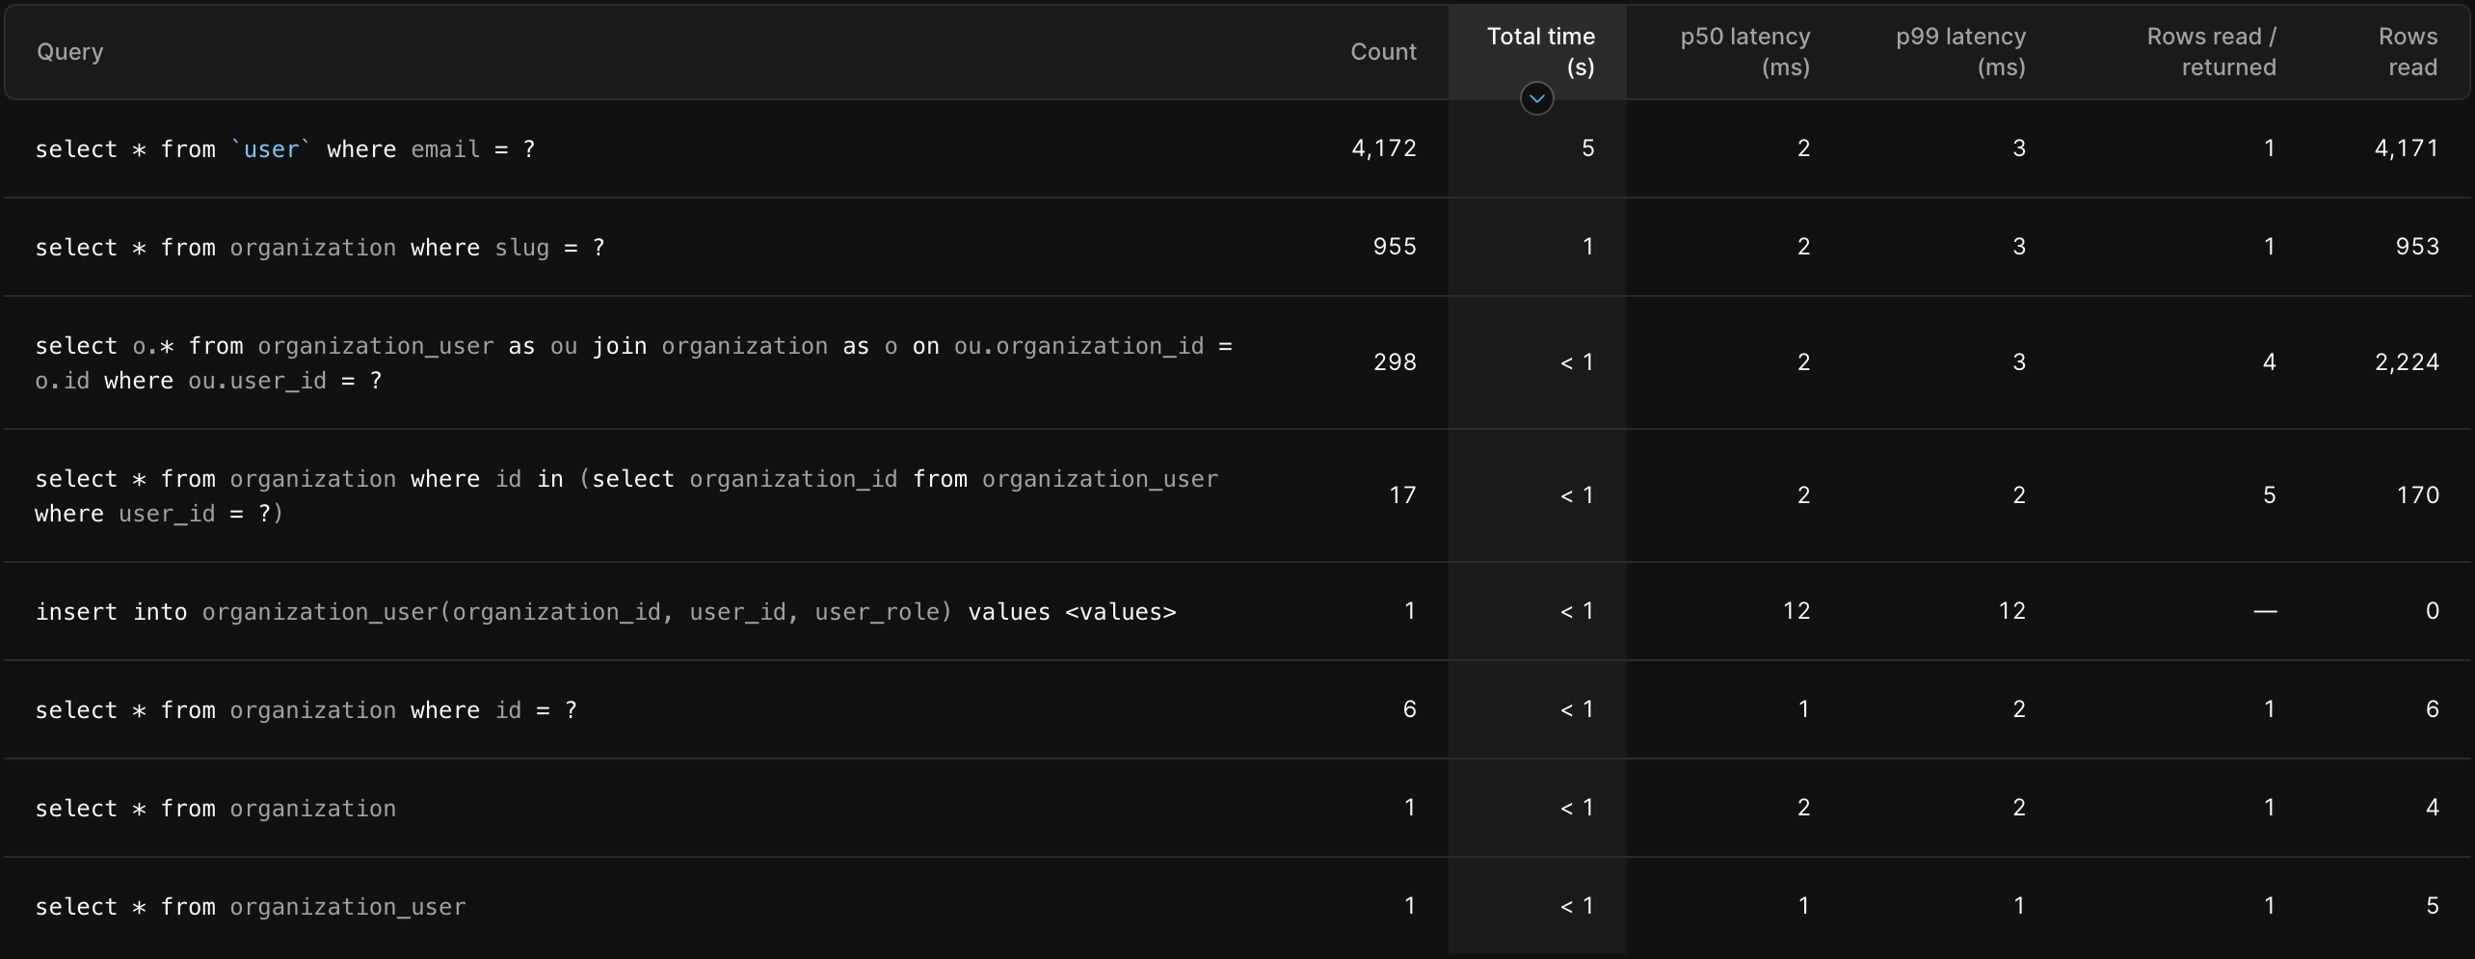The height and width of the screenshot is (959, 2475).
Task: Open the insert into organization_user query
Action: point(605,612)
